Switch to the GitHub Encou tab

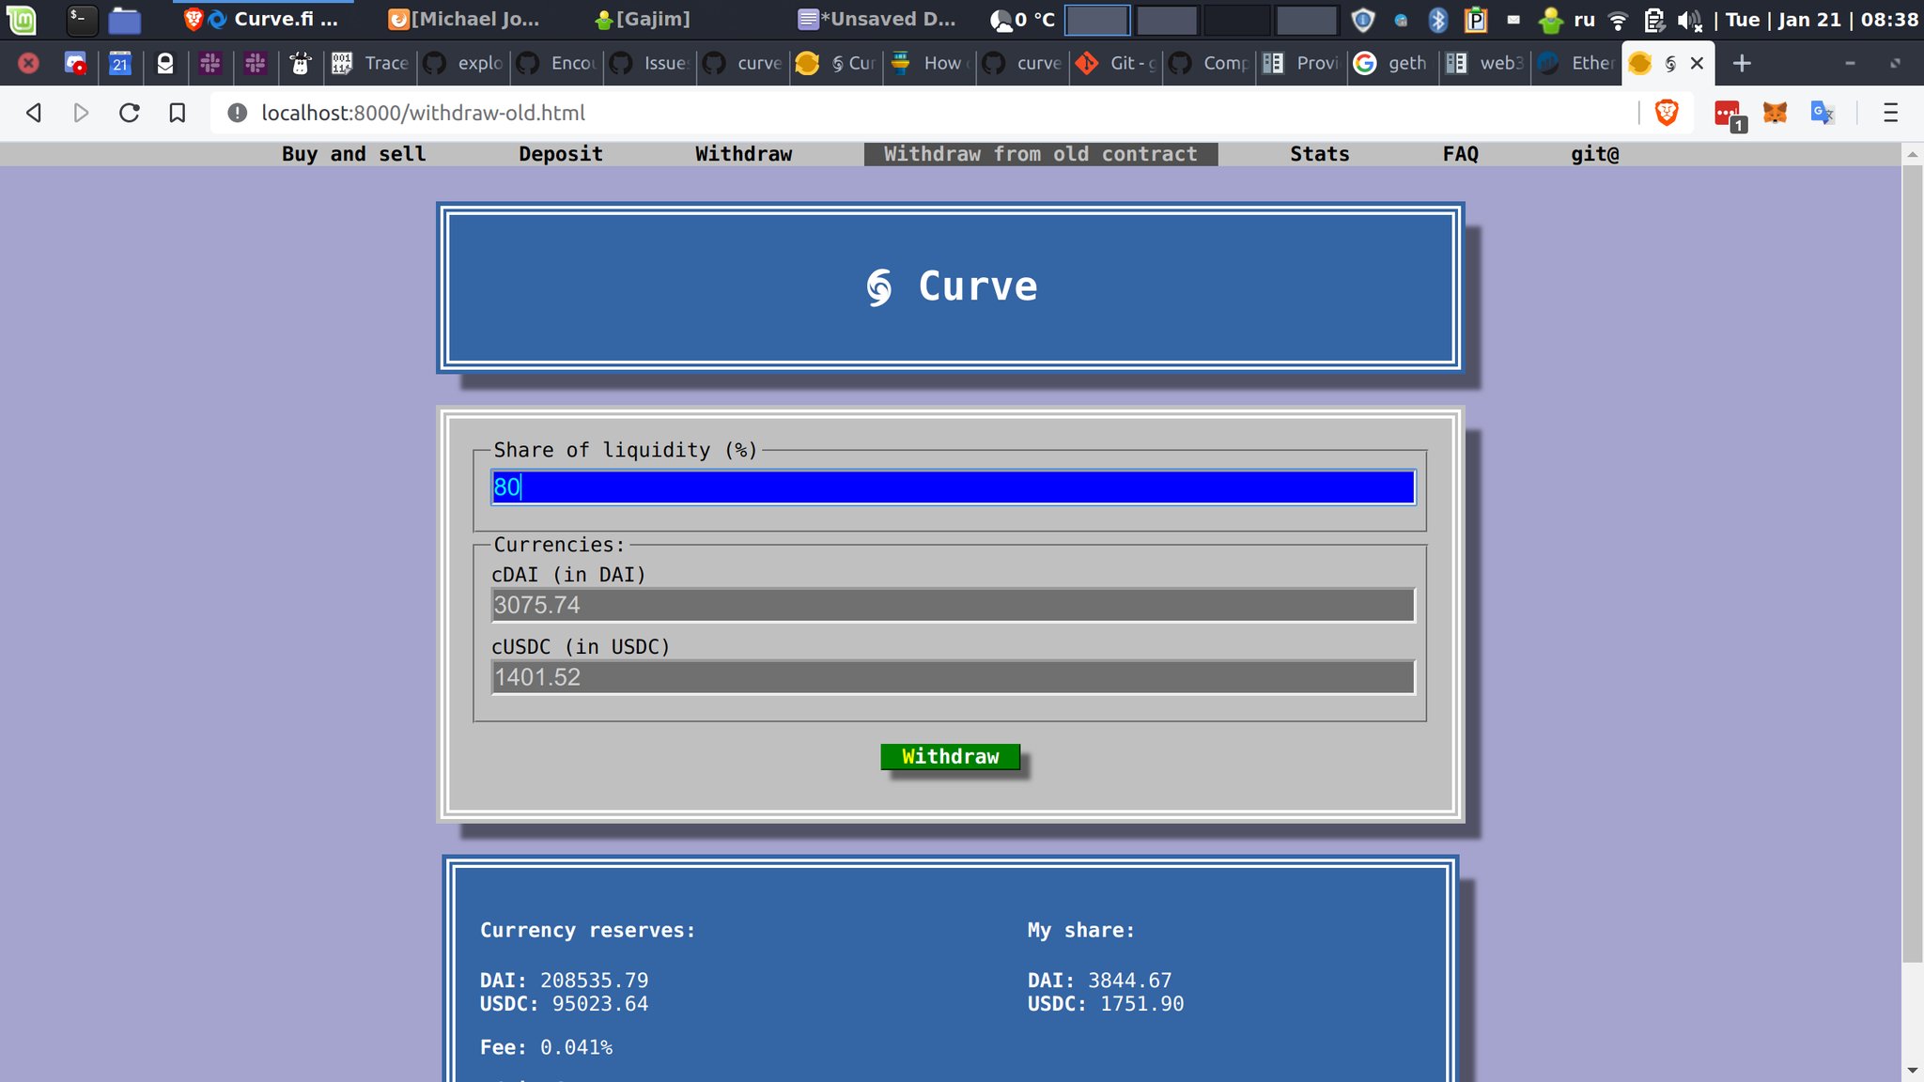point(557,63)
